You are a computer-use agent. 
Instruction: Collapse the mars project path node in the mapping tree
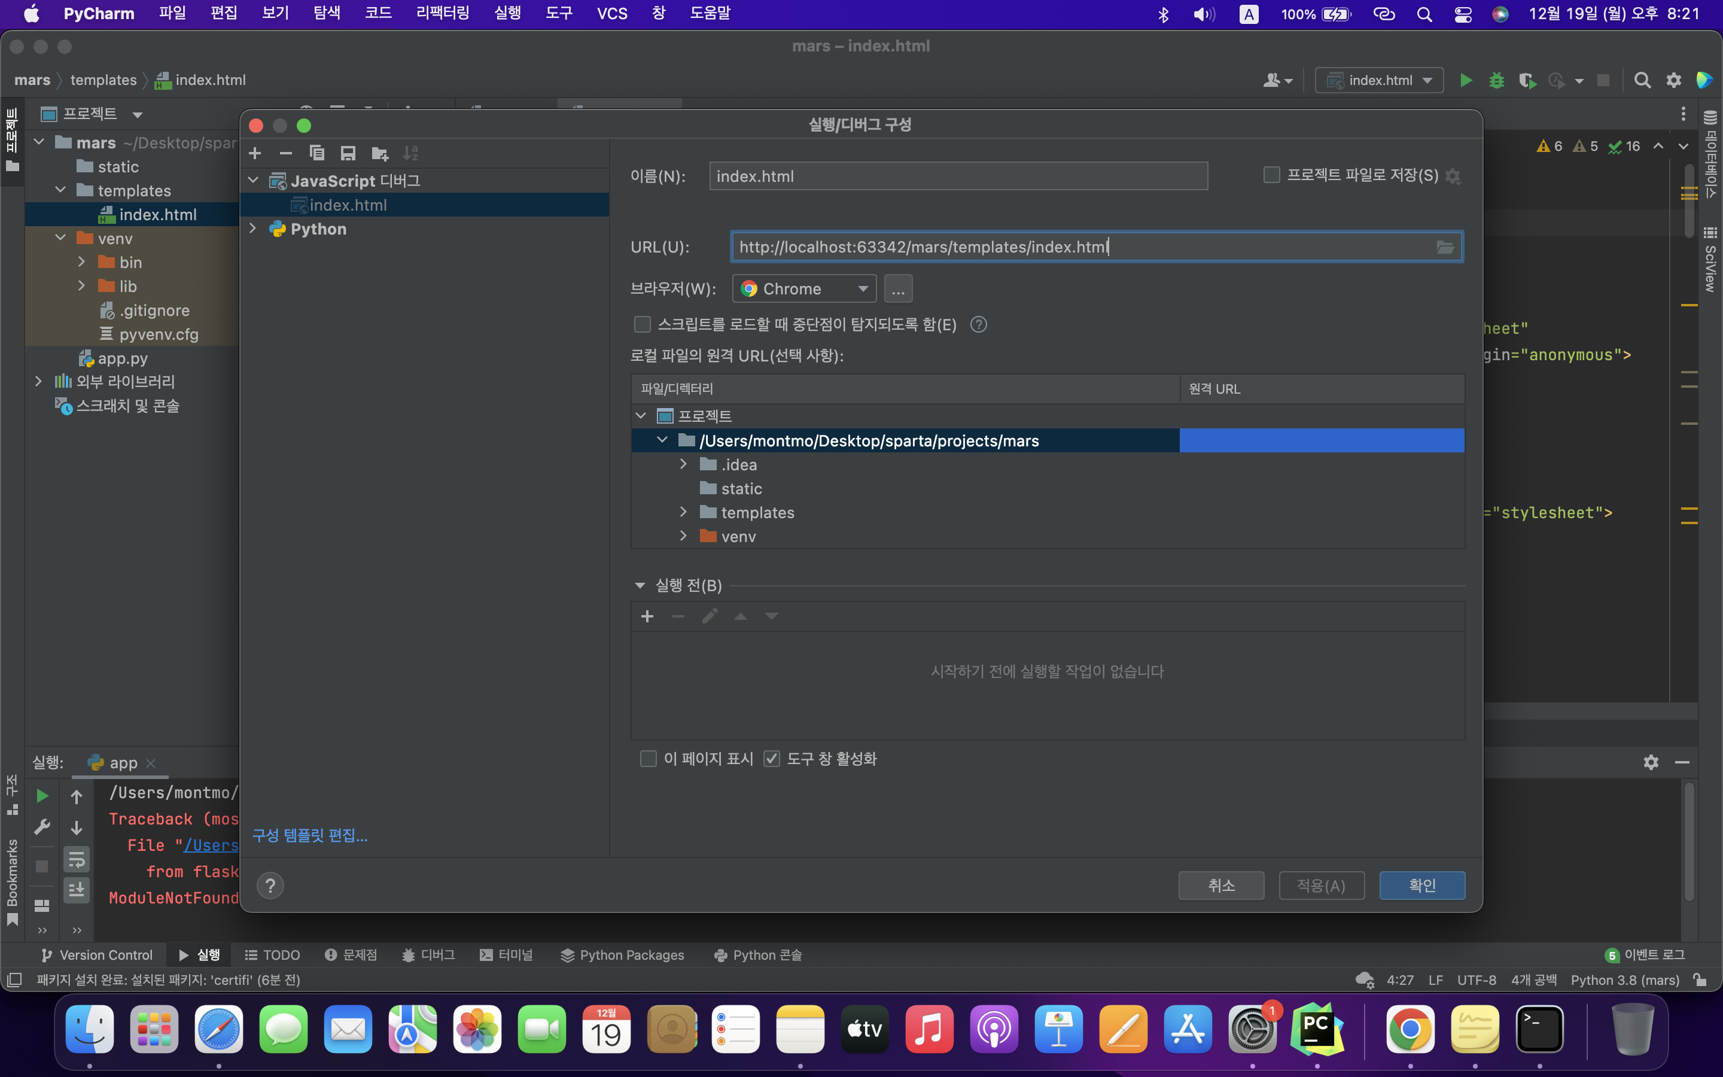[662, 440]
